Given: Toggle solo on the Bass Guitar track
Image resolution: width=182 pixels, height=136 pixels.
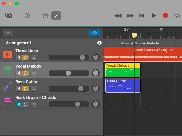Looking at the screenshot, I should point(26,89).
